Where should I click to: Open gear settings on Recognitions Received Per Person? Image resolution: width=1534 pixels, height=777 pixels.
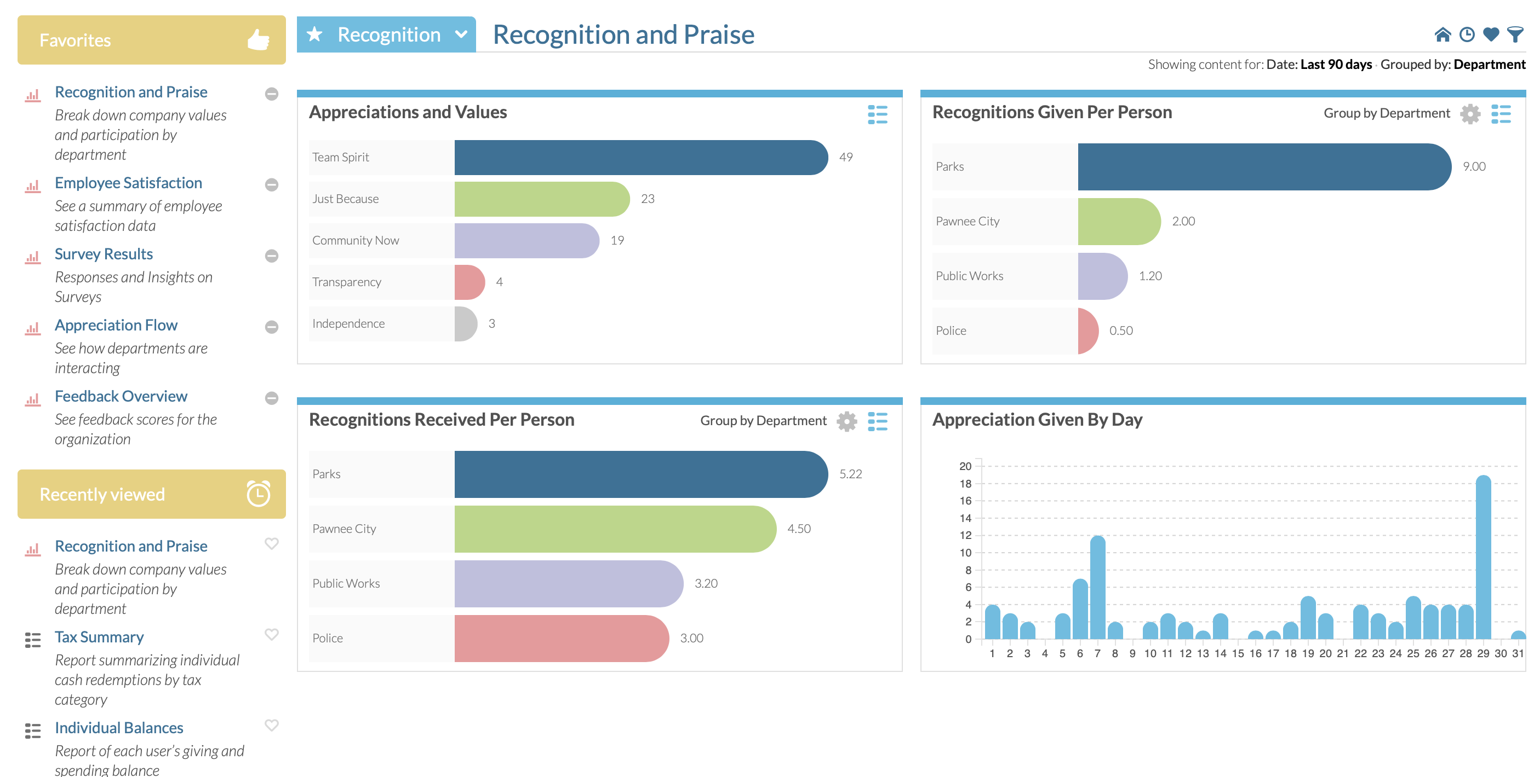[x=846, y=421]
